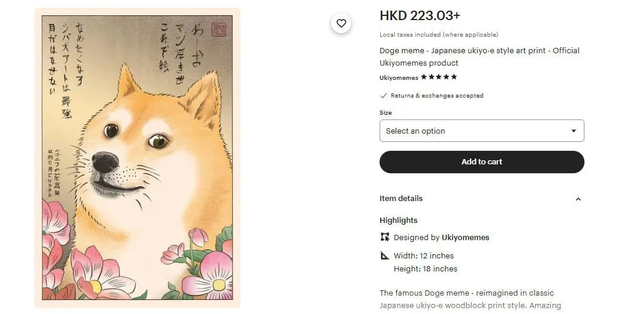Click the ruler dimensions icon beside Width
Image resolution: width=633 pixels, height=314 pixels.
pyautogui.click(x=385, y=255)
